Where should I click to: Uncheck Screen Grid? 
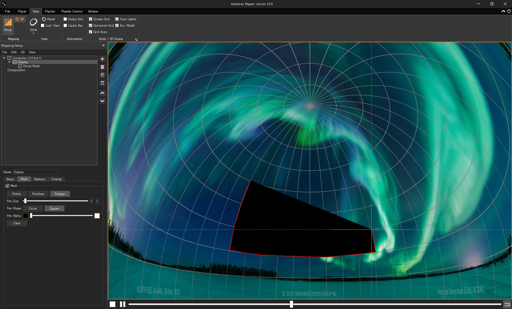point(90,19)
